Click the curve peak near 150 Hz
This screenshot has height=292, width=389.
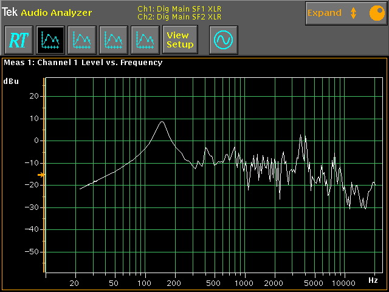[x=162, y=122]
